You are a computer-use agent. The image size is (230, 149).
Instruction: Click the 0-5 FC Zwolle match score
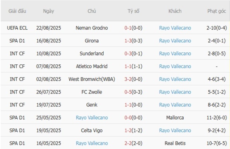click(x=129, y=92)
